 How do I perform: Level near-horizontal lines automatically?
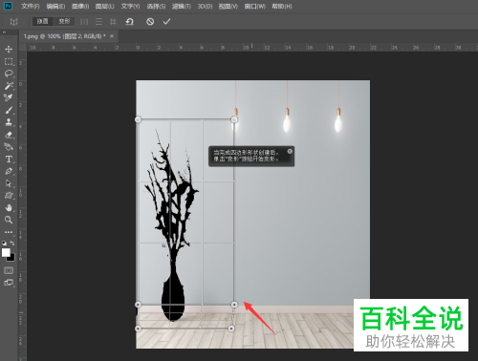98,22
